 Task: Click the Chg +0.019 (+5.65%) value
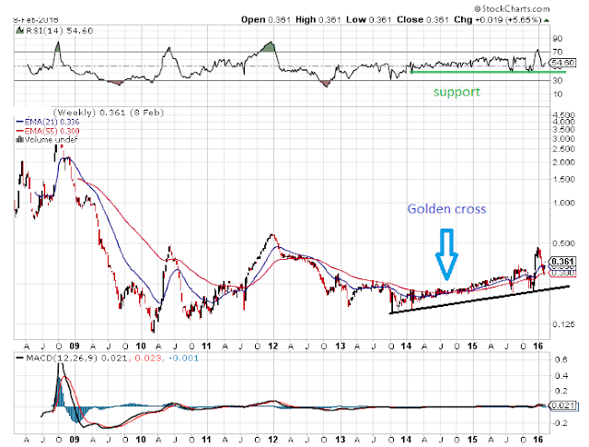(x=498, y=19)
